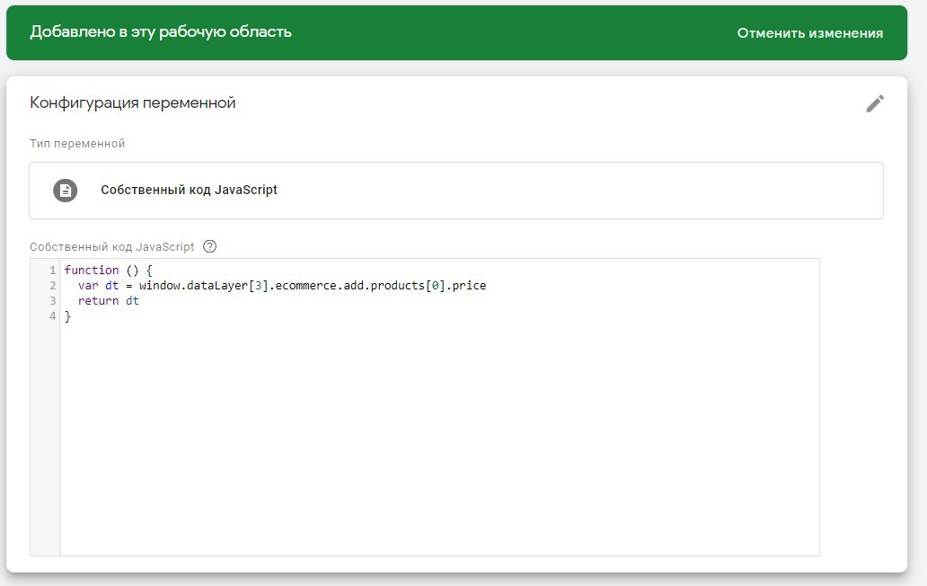The image size is (927, 586).
Task: Click the 'Конфигурация переменной' heading
Action: coord(132,102)
